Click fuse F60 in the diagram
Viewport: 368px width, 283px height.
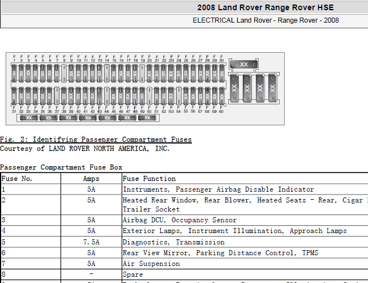(221, 96)
